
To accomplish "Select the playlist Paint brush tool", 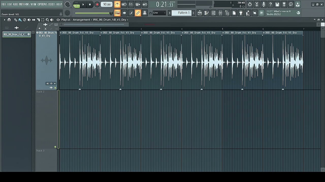I will tap(20, 20).
